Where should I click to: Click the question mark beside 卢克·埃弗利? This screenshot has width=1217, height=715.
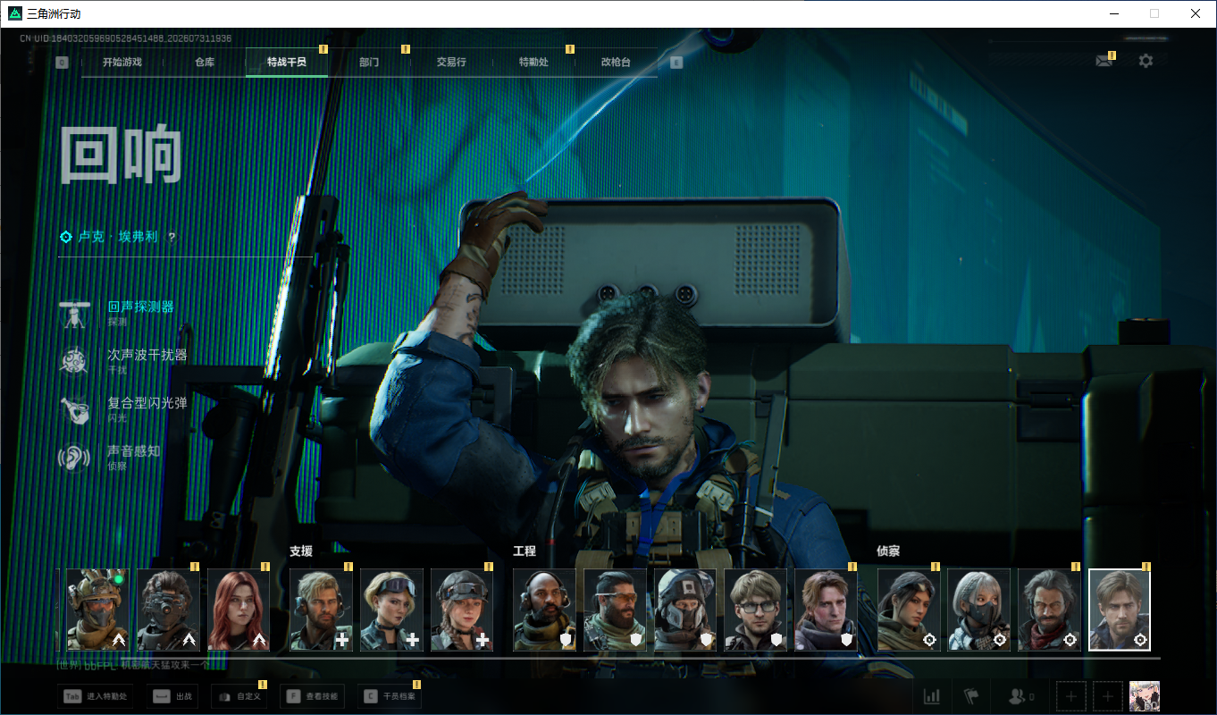click(172, 238)
